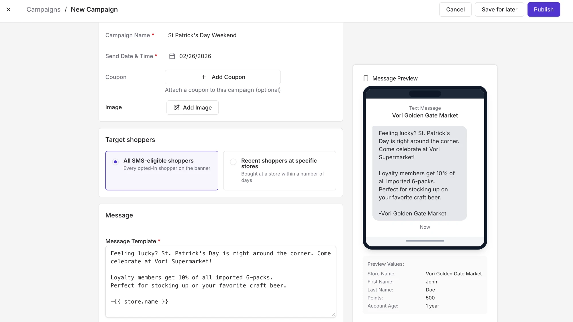This screenshot has width=573, height=322.
Task: Click the Cancel button
Action: [455, 9]
